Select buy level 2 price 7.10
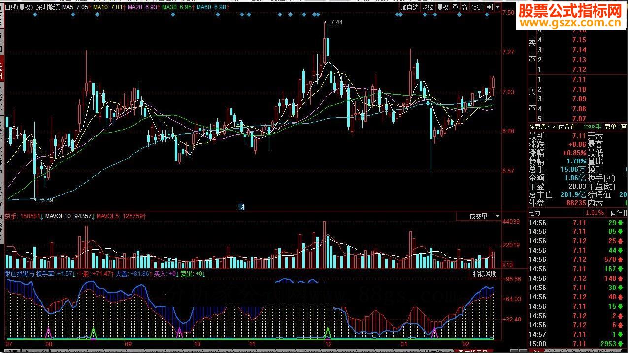 (x=579, y=89)
